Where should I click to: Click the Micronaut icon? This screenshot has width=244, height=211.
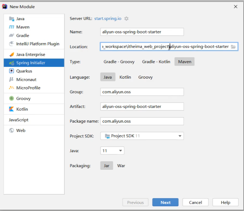[x=12, y=80]
